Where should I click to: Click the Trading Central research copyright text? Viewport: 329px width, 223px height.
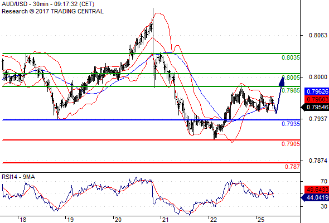click(52, 11)
